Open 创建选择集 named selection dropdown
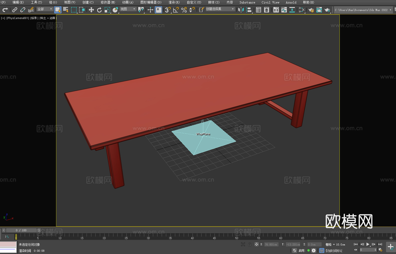Viewport: 396px width, 254px height. coord(220,9)
